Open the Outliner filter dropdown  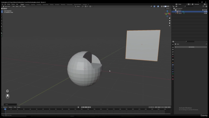point(203,6)
